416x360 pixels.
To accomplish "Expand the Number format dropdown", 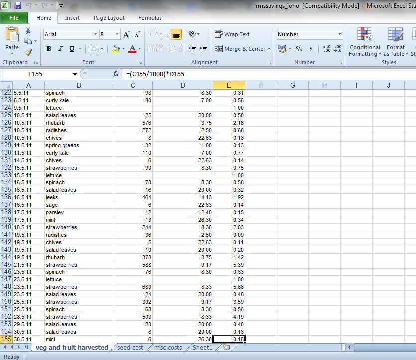I will (340, 34).
